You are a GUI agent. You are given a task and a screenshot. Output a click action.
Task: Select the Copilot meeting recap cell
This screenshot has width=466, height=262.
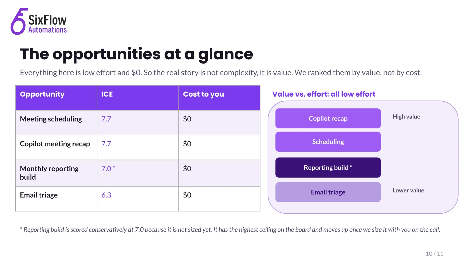(x=56, y=148)
